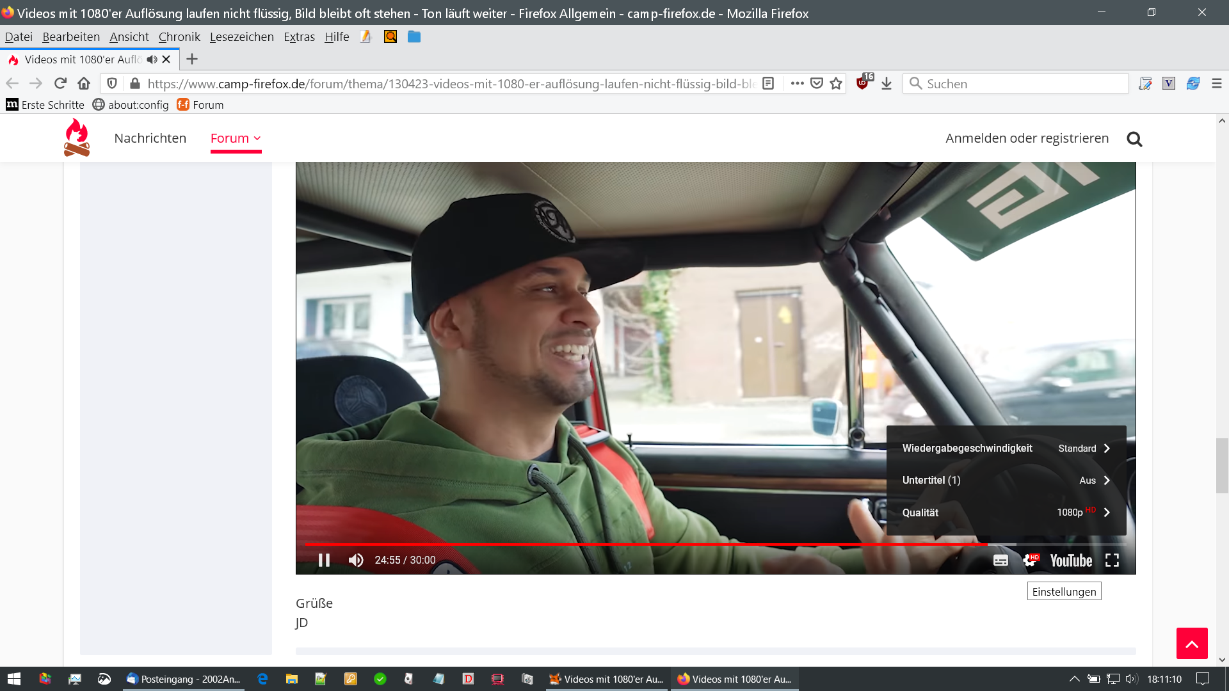Pause the YouTube video
Screen dimensions: 1229x691
[x=324, y=560]
